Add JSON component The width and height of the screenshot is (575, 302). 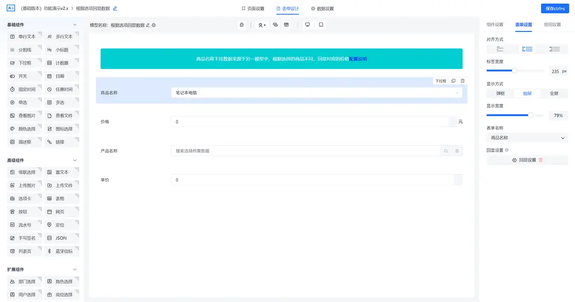pyautogui.click(x=62, y=238)
